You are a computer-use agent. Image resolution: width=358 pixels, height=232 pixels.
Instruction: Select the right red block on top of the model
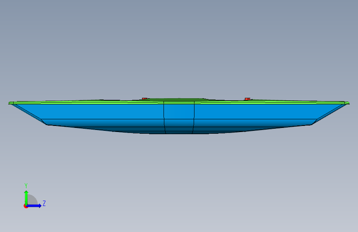point(247,99)
